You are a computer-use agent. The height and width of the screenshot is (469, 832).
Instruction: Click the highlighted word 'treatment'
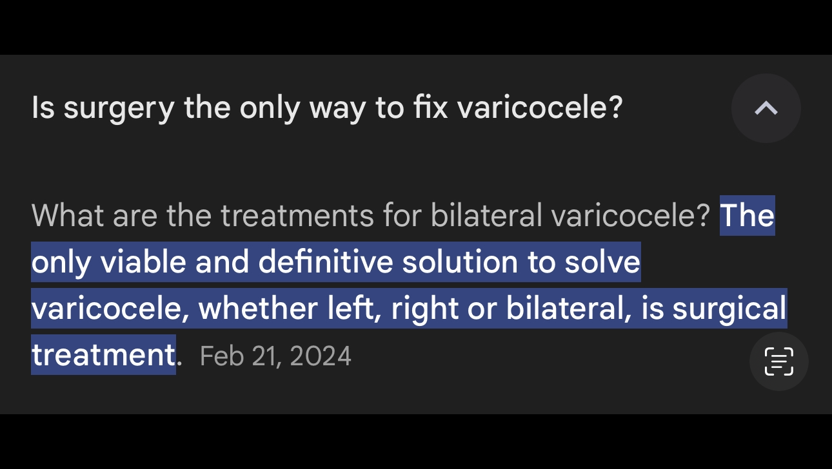[x=103, y=355]
